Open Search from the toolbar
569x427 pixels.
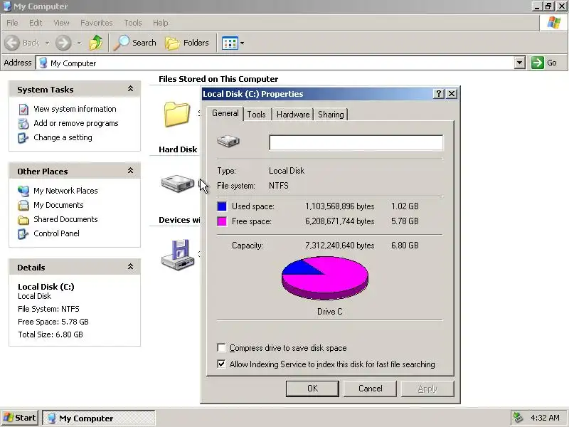click(134, 43)
